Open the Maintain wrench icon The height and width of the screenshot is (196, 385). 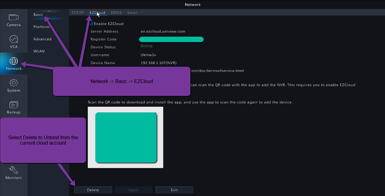[x=14, y=170]
